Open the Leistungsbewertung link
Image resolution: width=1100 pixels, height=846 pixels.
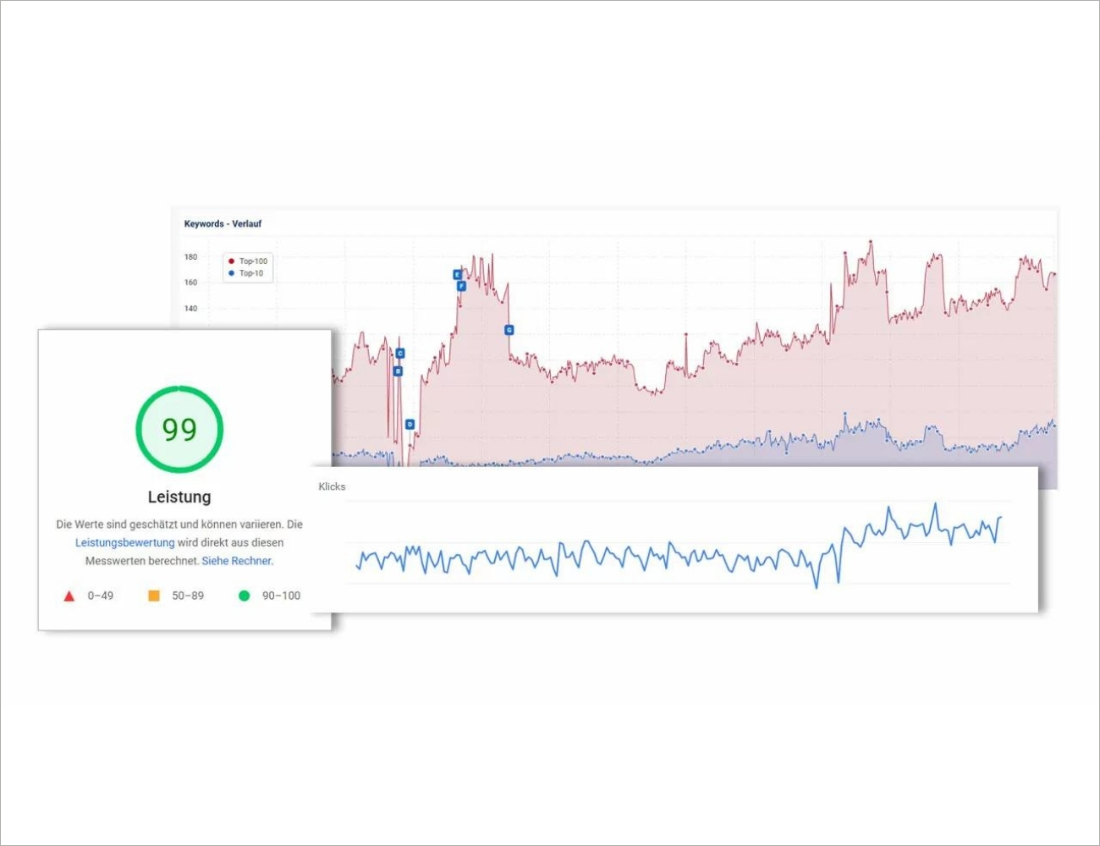(124, 543)
